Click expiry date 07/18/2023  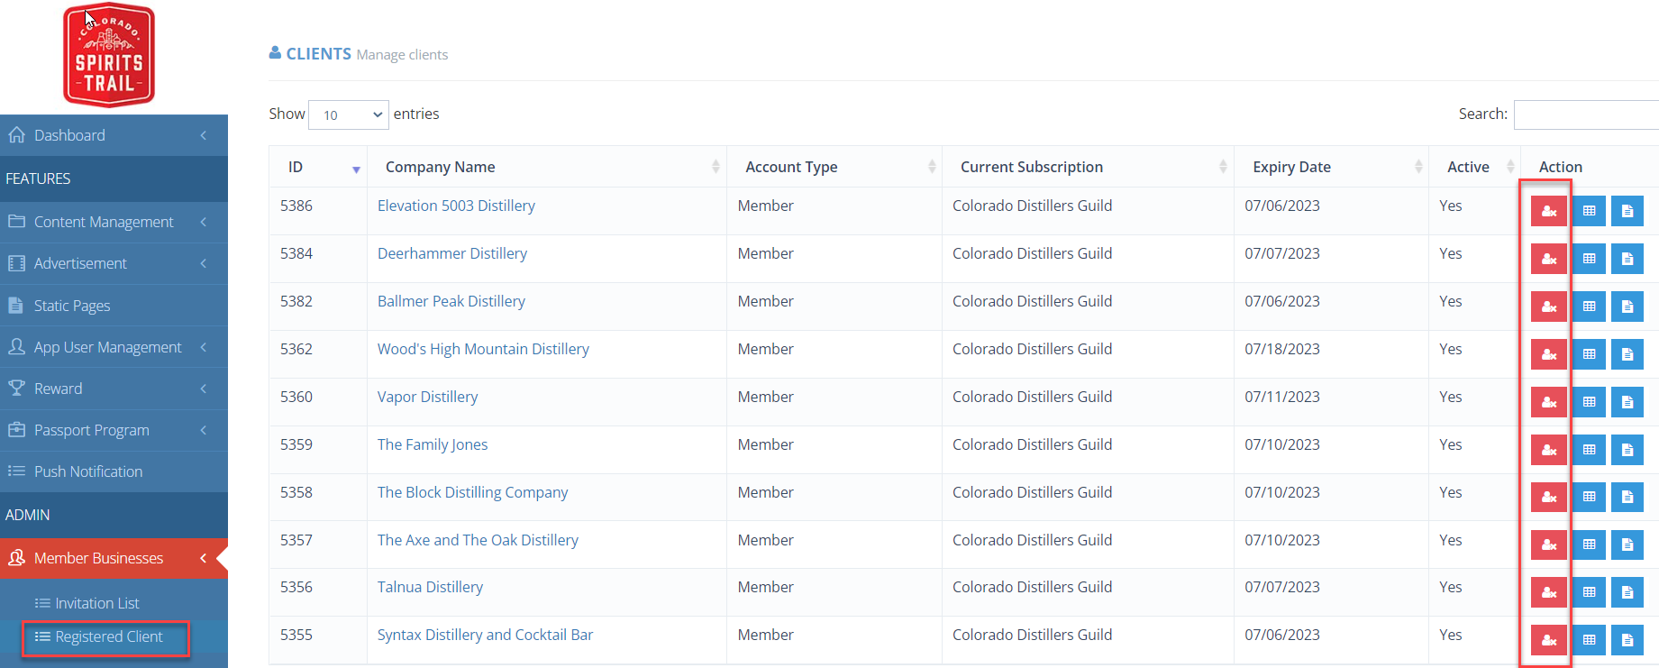click(1282, 349)
